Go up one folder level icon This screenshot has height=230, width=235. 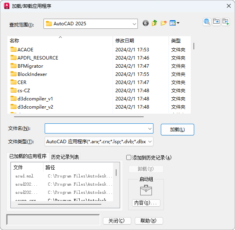click(154, 23)
